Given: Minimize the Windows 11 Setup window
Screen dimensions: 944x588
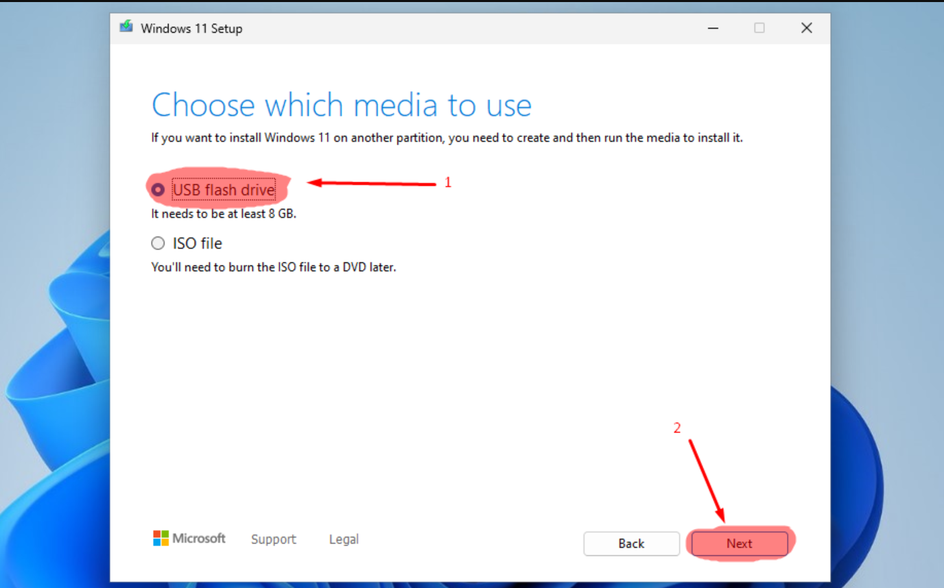Looking at the screenshot, I should point(713,28).
